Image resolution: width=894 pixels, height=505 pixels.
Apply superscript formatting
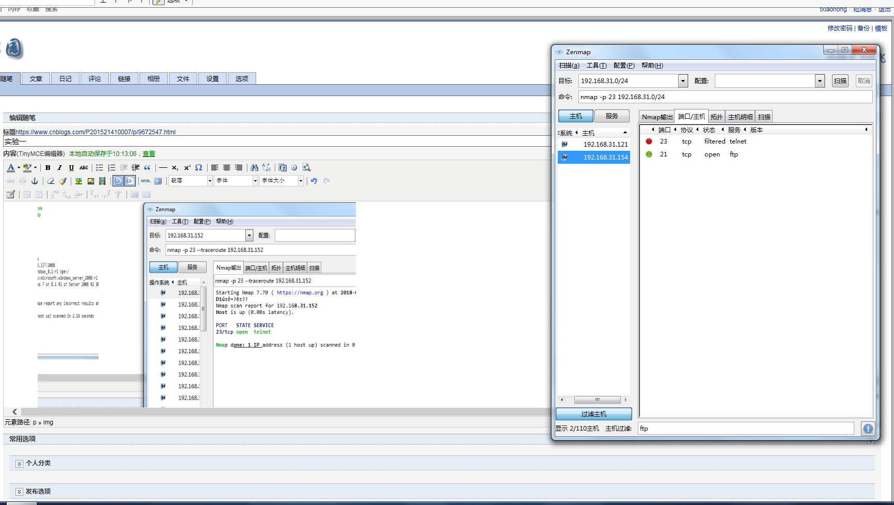click(x=187, y=167)
